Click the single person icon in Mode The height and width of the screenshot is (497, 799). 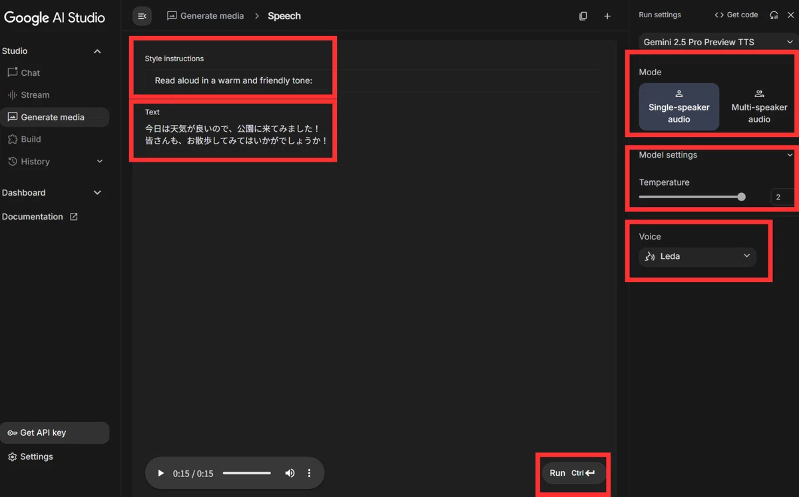point(679,94)
